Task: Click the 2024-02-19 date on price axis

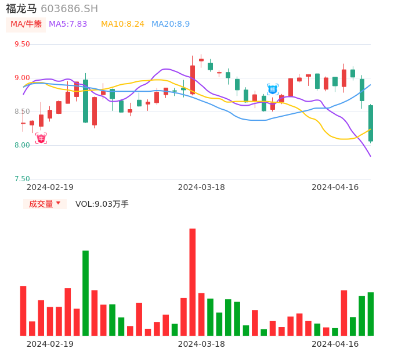Action: click(x=50, y=187)
